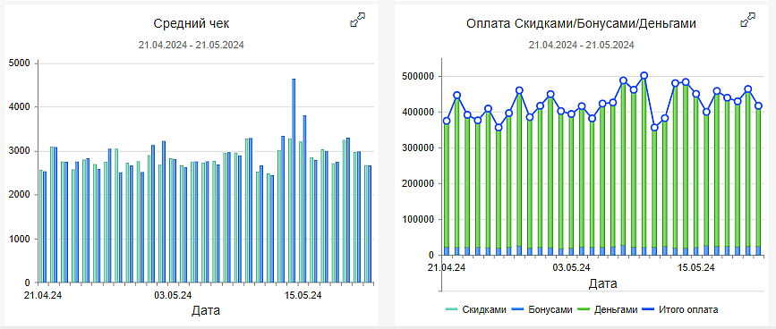Screen dimensions: 776x329
Task: Click the 03.05.24 label in Средний чек
Action: (x=173, y=295)
